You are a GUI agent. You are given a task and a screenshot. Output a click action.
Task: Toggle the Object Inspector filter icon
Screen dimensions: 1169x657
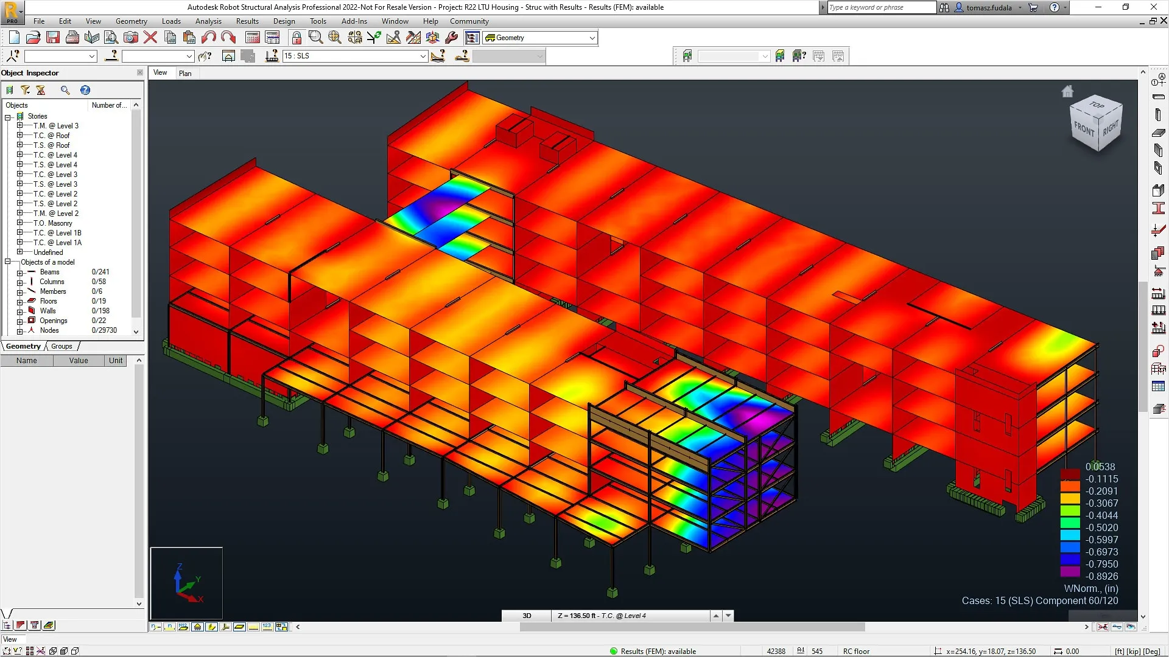tap(25, 90)
